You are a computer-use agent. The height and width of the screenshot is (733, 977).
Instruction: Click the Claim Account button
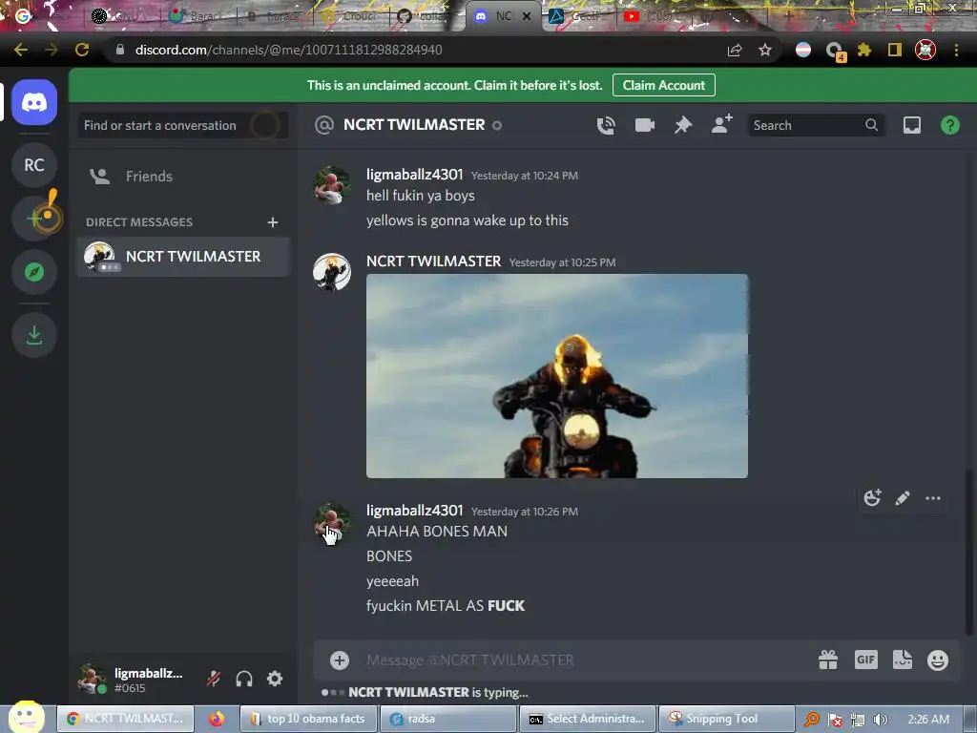tap(664, 85)
